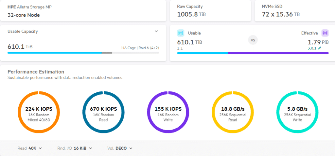Click the Performance Estimation heading
The image size is (335, 156).
click(36, 71)
